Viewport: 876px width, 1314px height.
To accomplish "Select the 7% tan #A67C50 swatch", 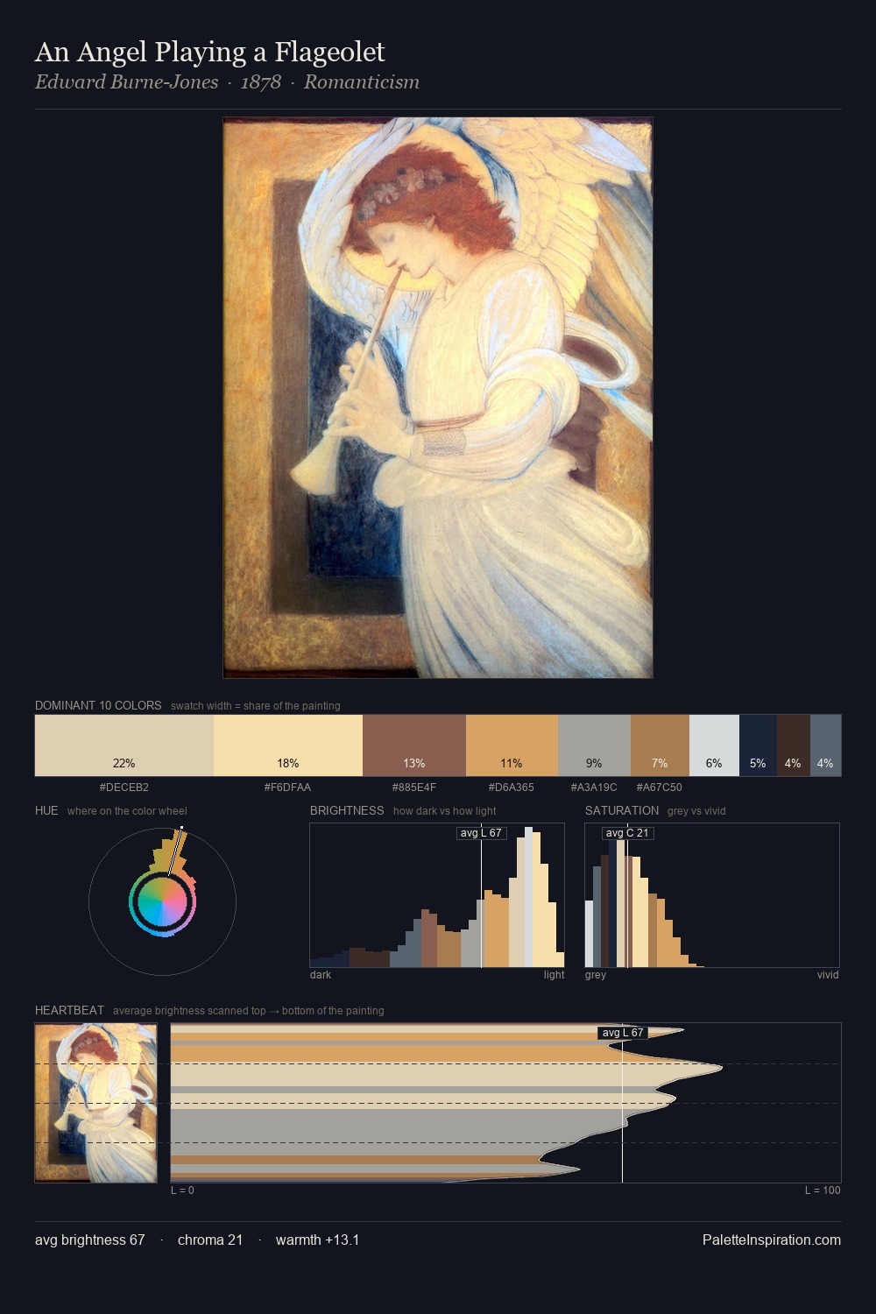I will 660,745.
